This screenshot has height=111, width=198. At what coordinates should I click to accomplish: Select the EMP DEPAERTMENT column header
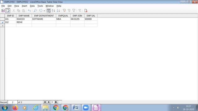coord(44,16)
